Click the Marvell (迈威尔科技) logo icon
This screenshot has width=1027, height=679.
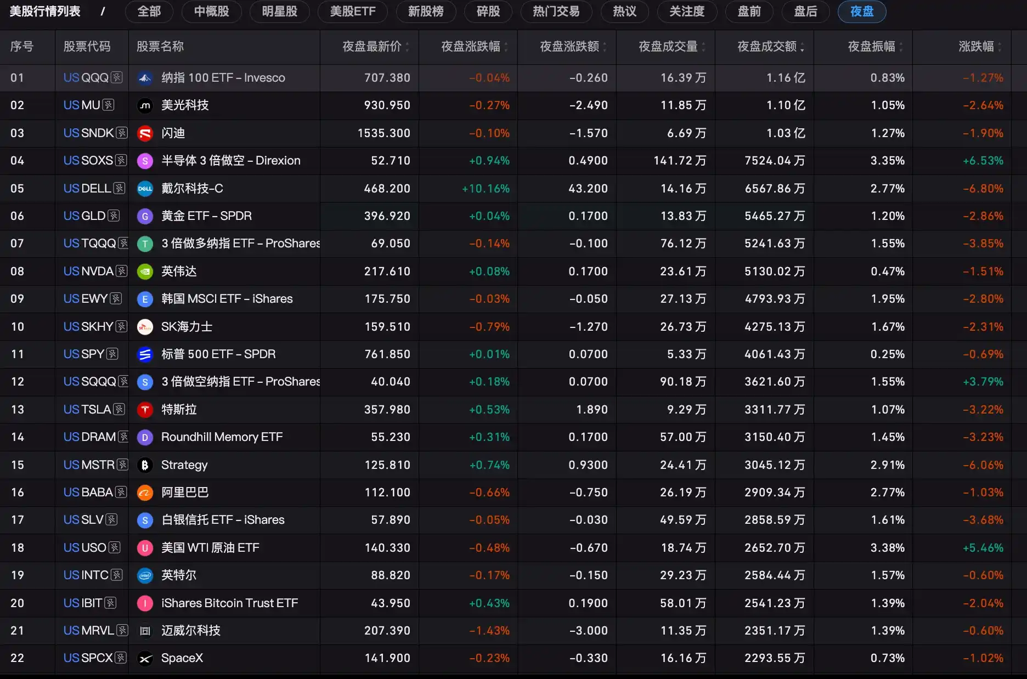pyautogui.click(x=145, y=631)
